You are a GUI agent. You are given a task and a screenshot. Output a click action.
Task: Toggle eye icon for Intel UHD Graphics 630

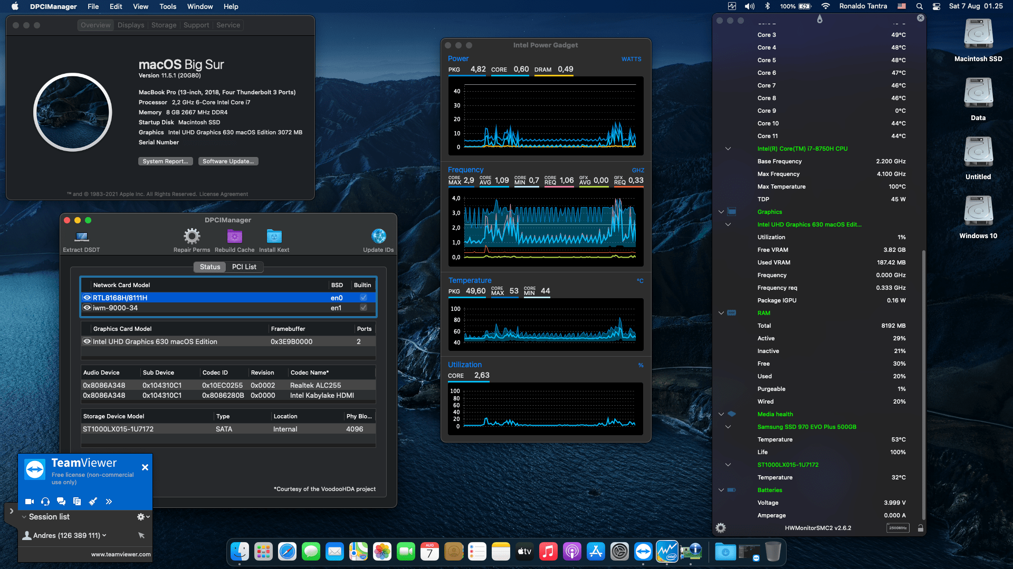click(x=87, y=341)
